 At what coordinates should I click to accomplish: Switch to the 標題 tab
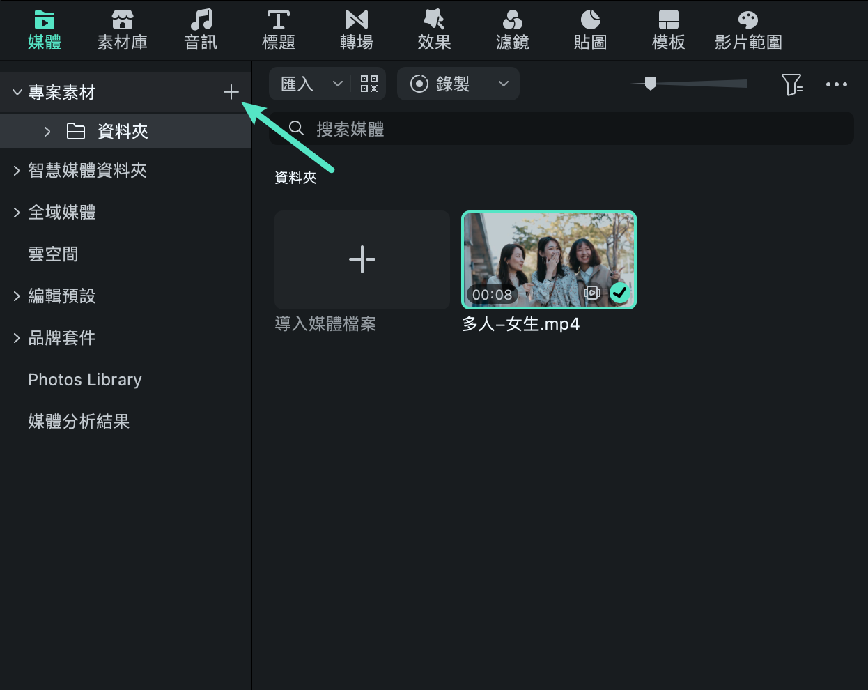[279, 31]
